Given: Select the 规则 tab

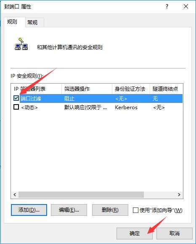Looking at the screenshot, I should point(12,22).
